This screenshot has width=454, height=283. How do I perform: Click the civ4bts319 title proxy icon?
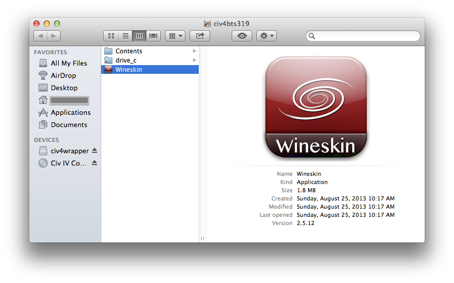coord(207,24)
